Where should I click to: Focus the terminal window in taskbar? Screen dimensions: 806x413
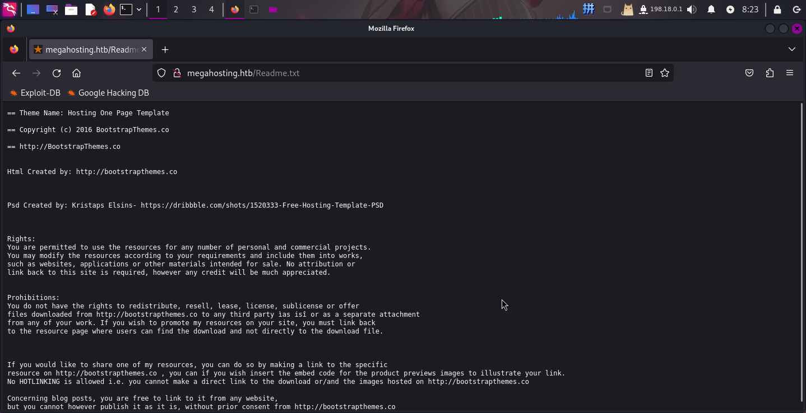(x=254, y=10)
